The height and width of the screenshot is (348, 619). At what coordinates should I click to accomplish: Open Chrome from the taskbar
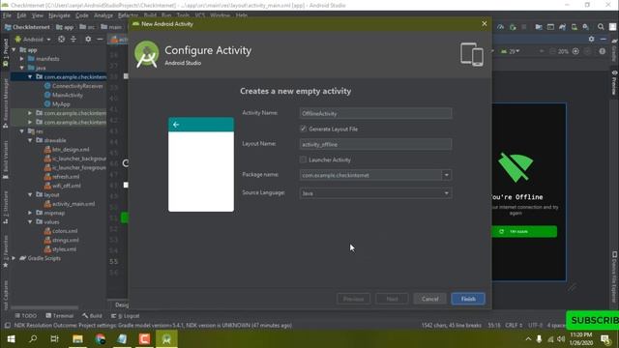pos(100,339)
